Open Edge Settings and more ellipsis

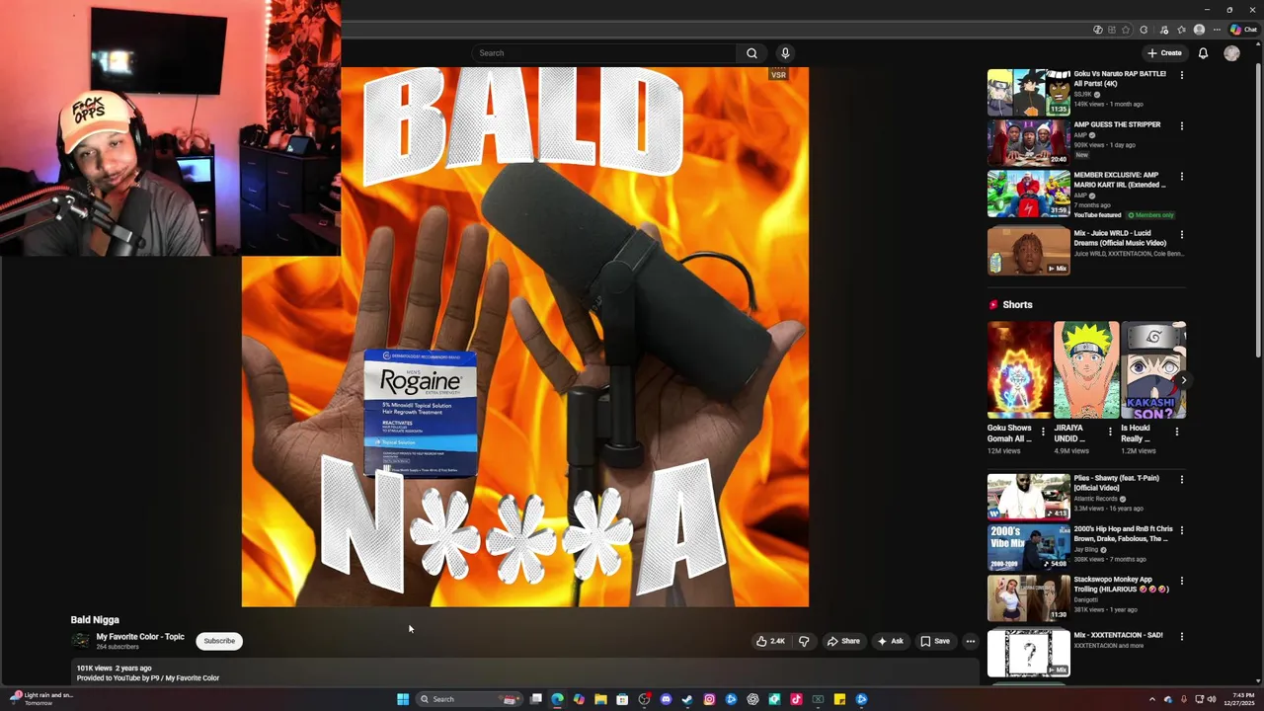point(1217,30)
